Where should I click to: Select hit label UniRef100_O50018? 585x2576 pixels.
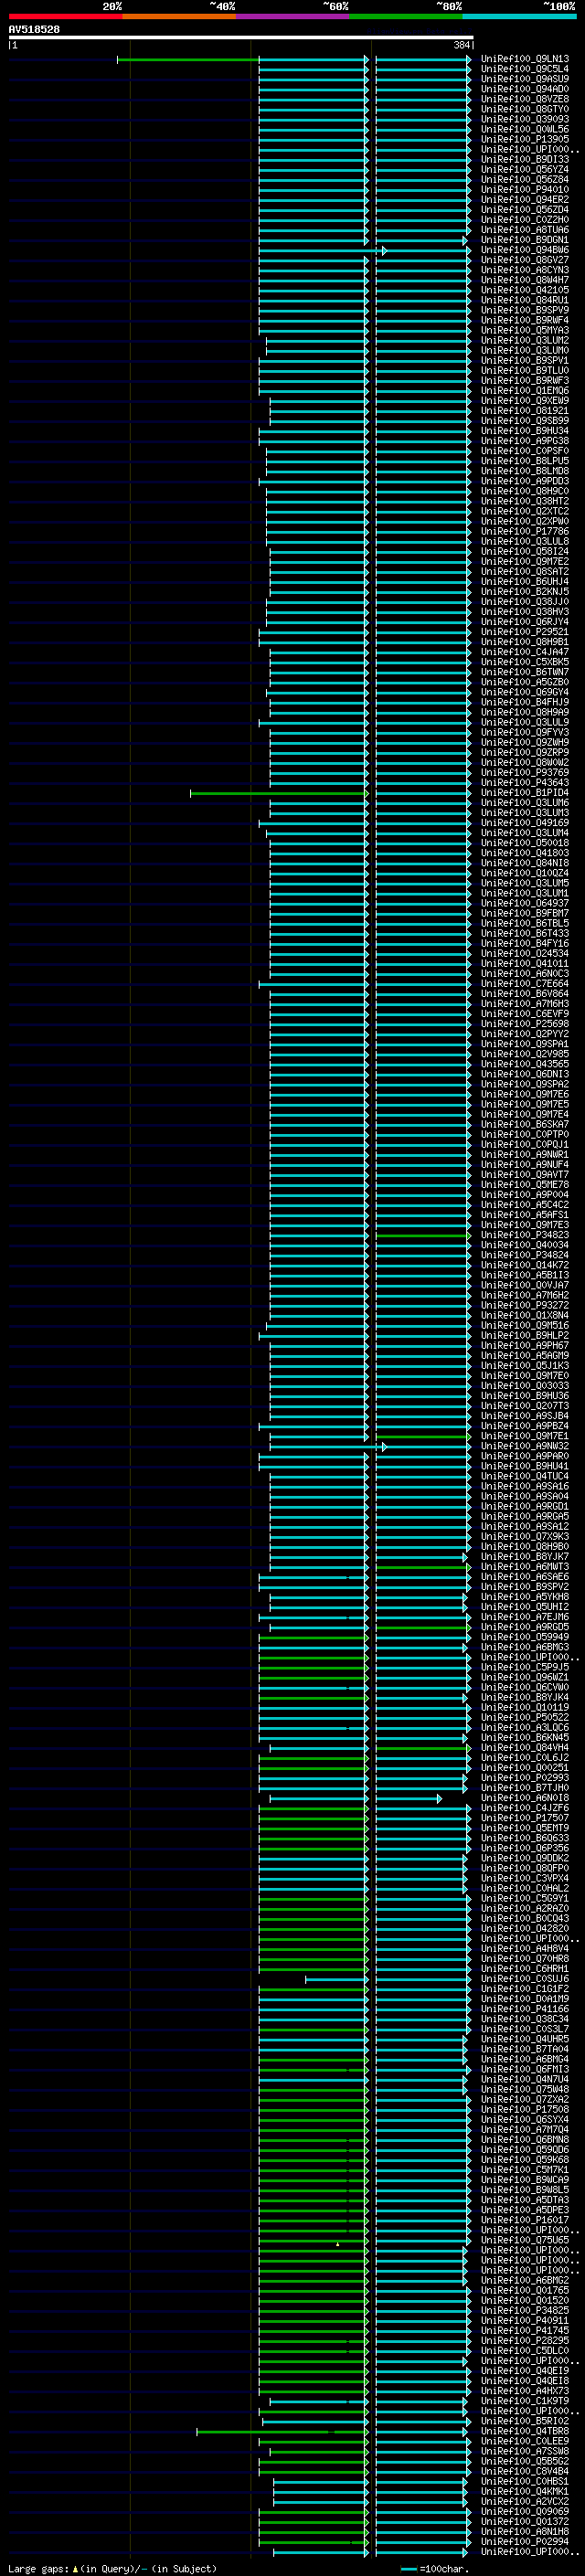pyautogui.click(x=524, y=843)
